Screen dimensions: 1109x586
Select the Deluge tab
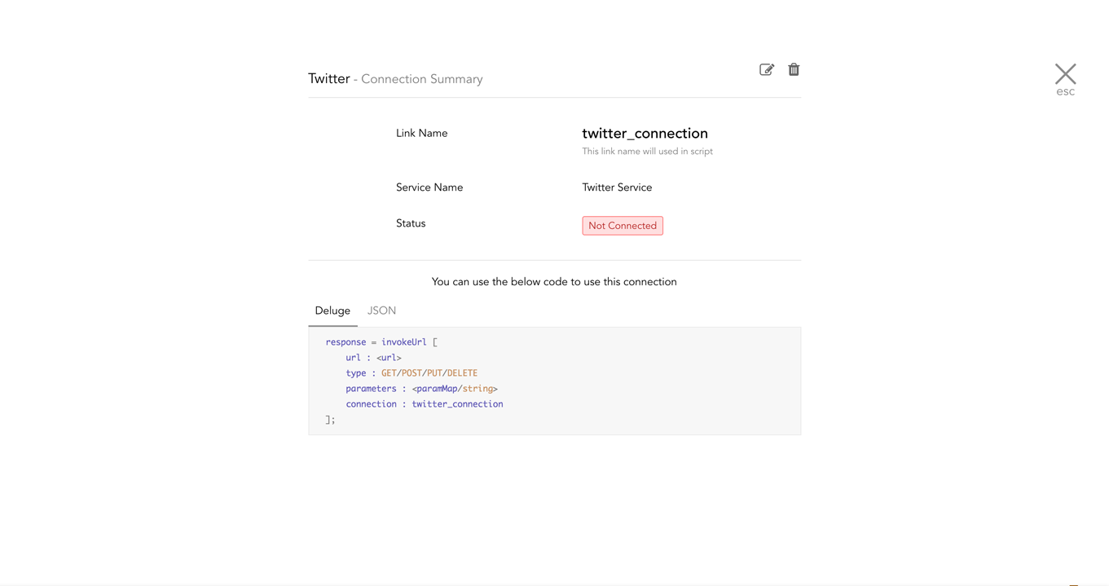pos(332,311)
